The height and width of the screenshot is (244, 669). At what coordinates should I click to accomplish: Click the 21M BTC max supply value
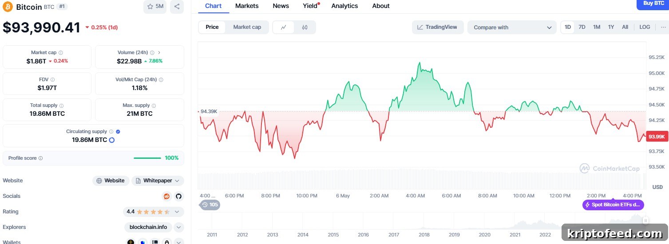(x=140, y=114)
